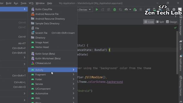Click 'background' underlined code reference
Screen dimensions: 183x103
pyautogui.click(x=115, y=82)
